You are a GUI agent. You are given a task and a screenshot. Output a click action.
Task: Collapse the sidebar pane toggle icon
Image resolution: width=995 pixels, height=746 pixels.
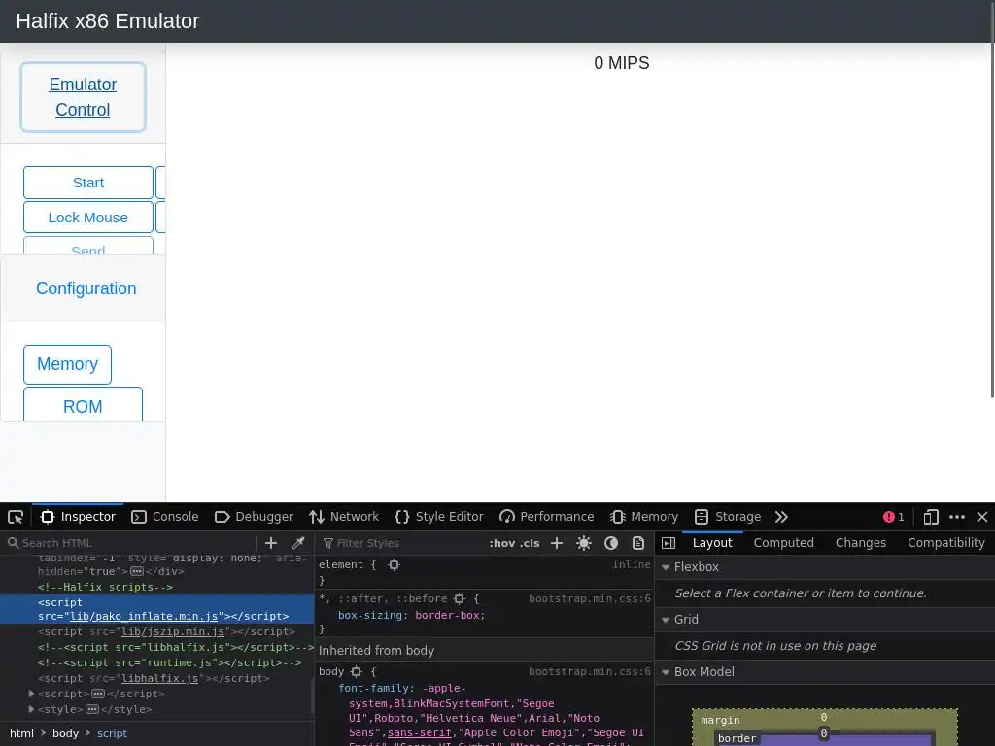(x=669, y=543)
